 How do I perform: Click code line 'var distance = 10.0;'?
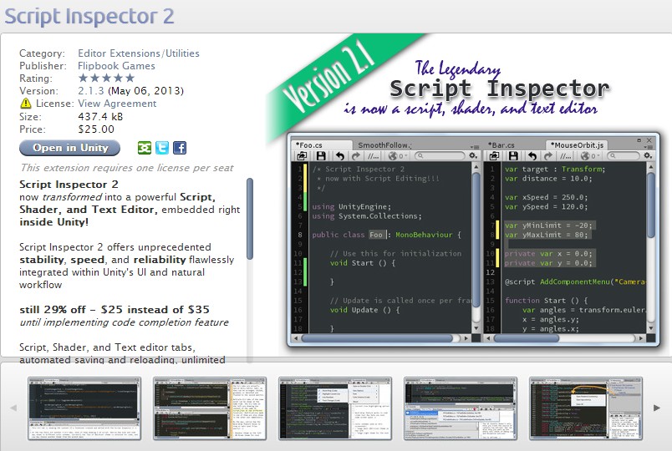pos(548,179)
